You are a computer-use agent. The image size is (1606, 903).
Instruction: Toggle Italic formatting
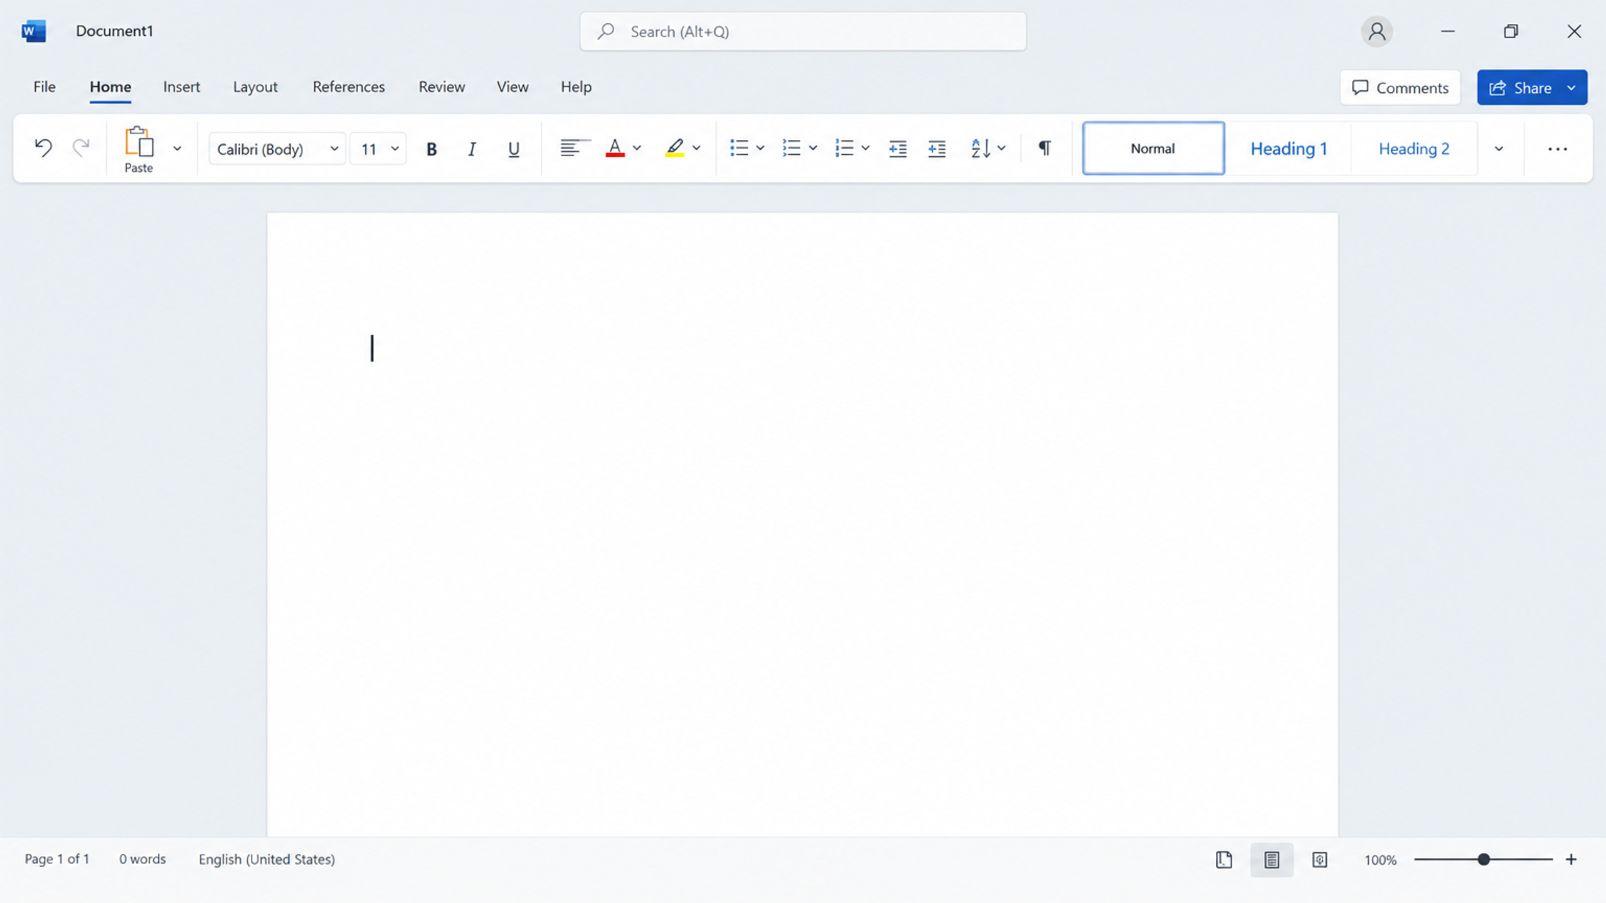pos(472,149)
